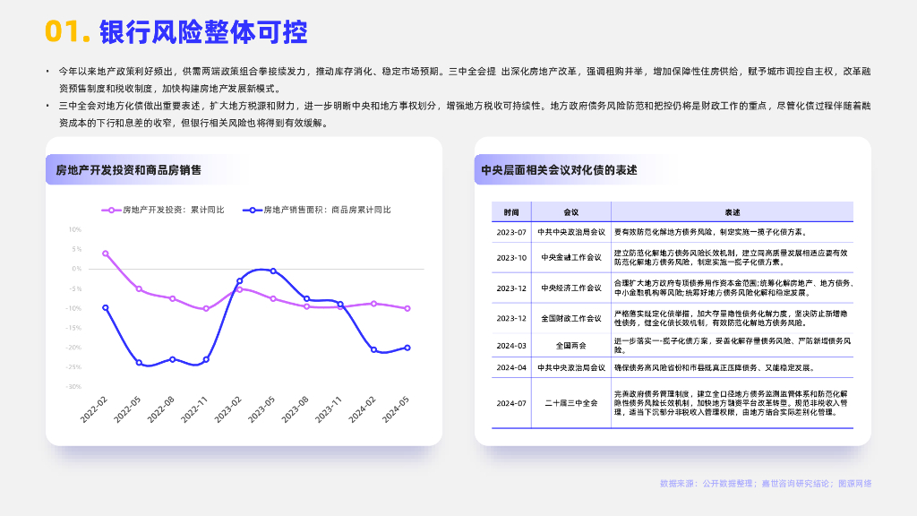Click the 数据来源 footer text

click(766, 484)
